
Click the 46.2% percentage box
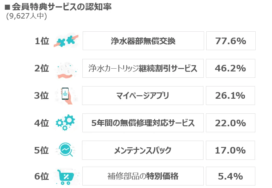tap(230, 68)
